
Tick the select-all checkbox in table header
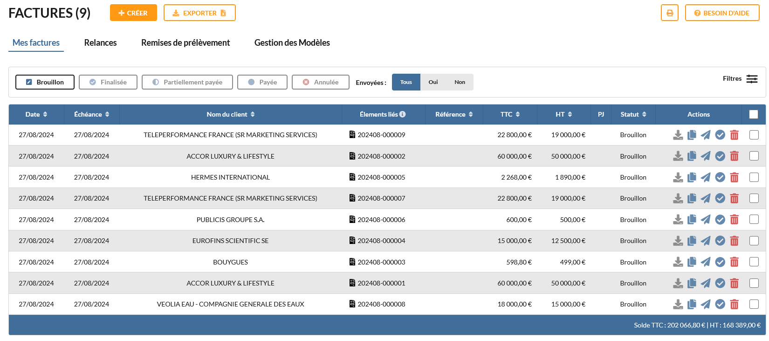pos(754,114)
